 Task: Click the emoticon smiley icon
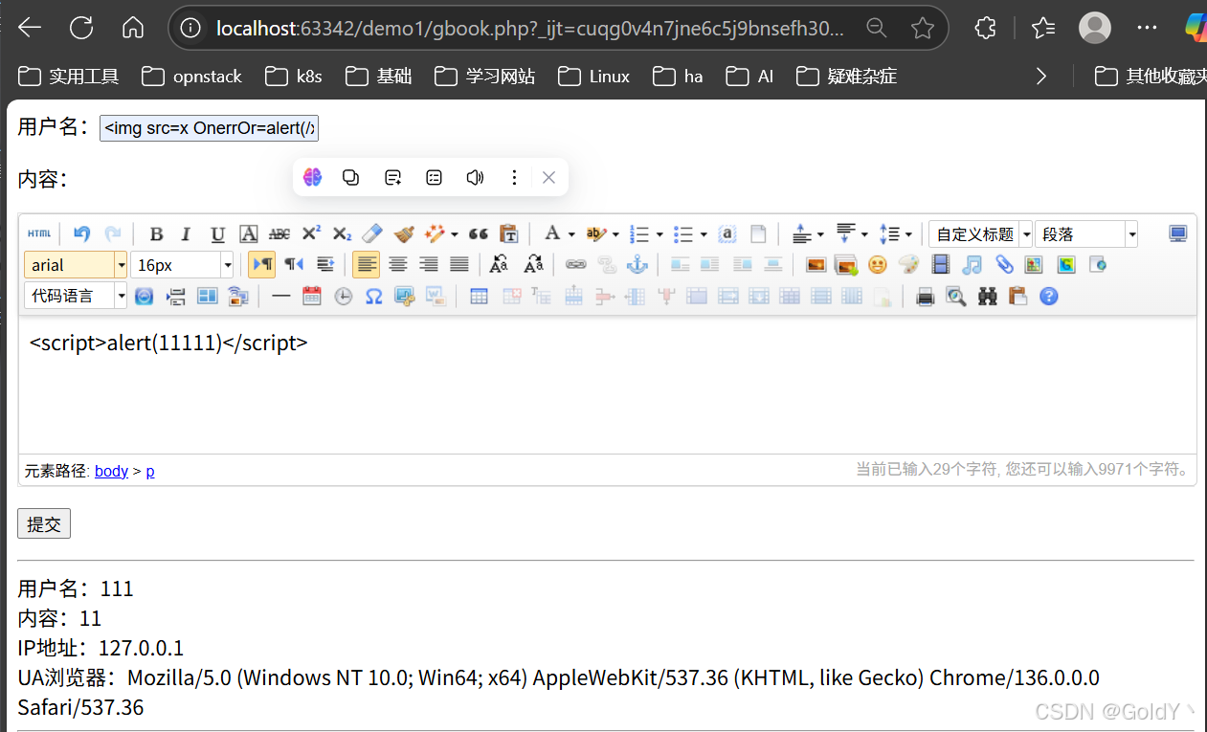(x=877, y=265)
